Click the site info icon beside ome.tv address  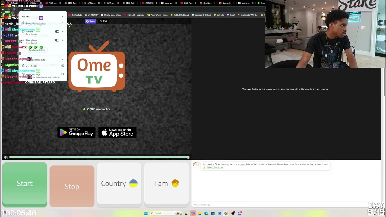20,10
